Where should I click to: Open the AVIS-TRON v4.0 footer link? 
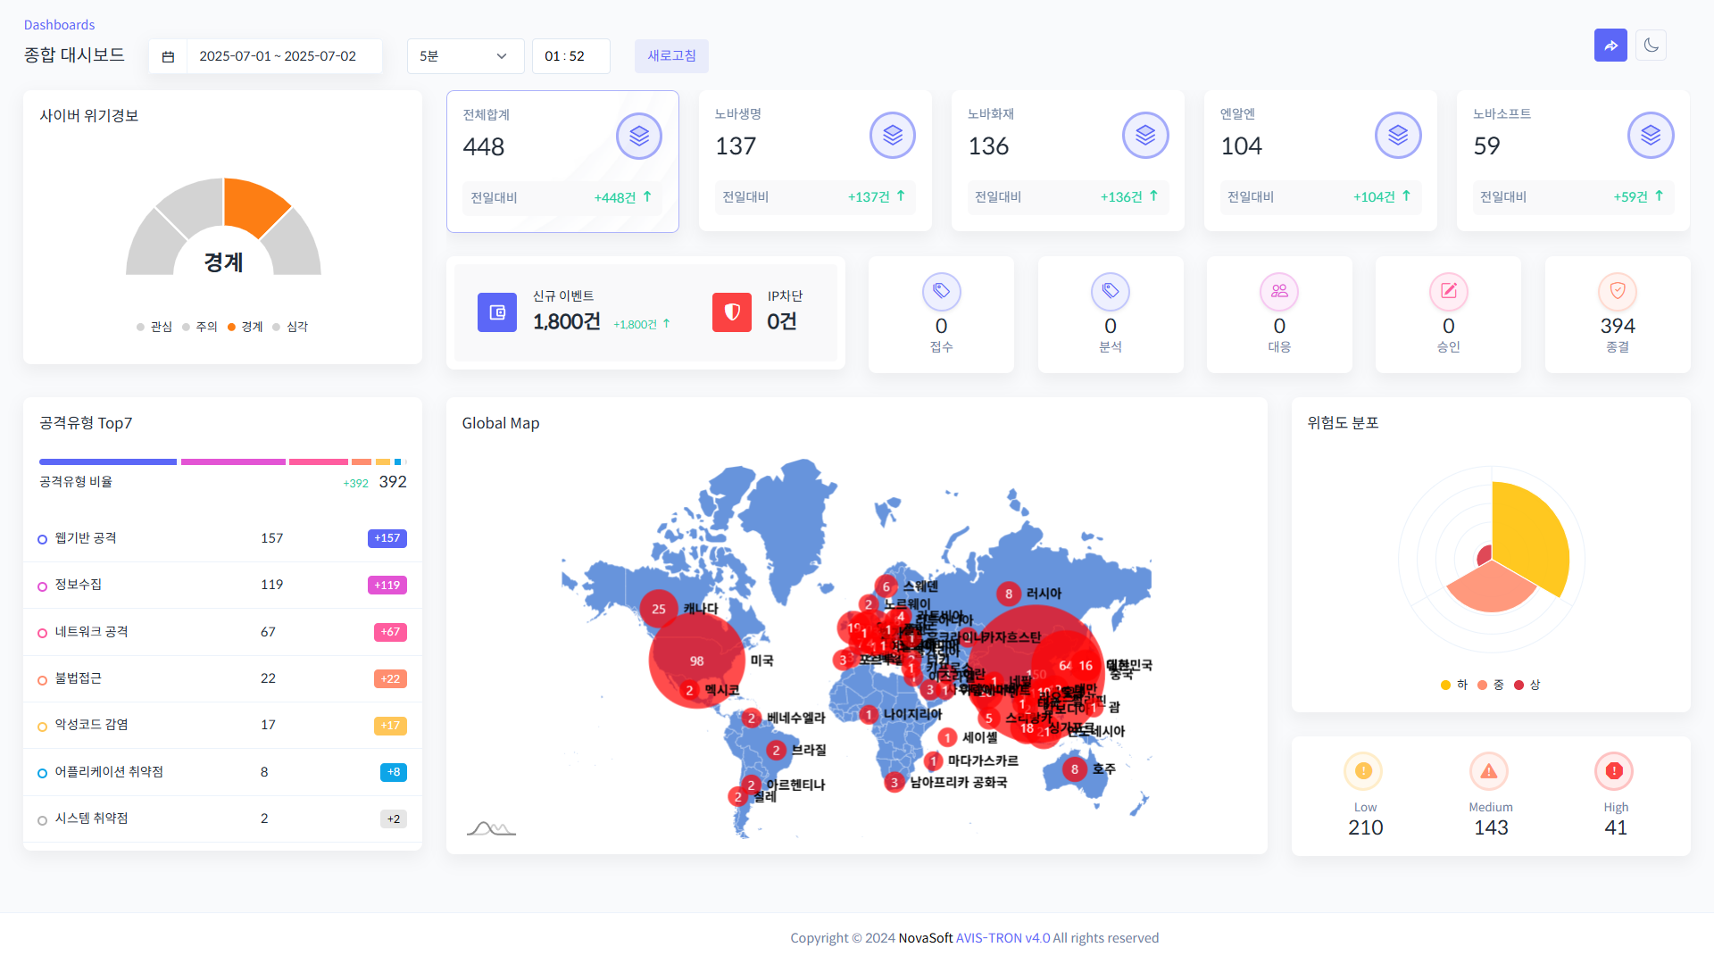pyautogui.click(x=1003, y=937)
